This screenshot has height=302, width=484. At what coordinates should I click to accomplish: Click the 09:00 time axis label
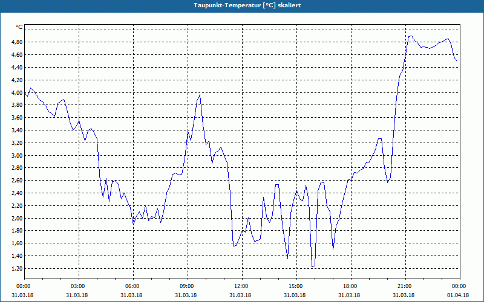[188, 286]
